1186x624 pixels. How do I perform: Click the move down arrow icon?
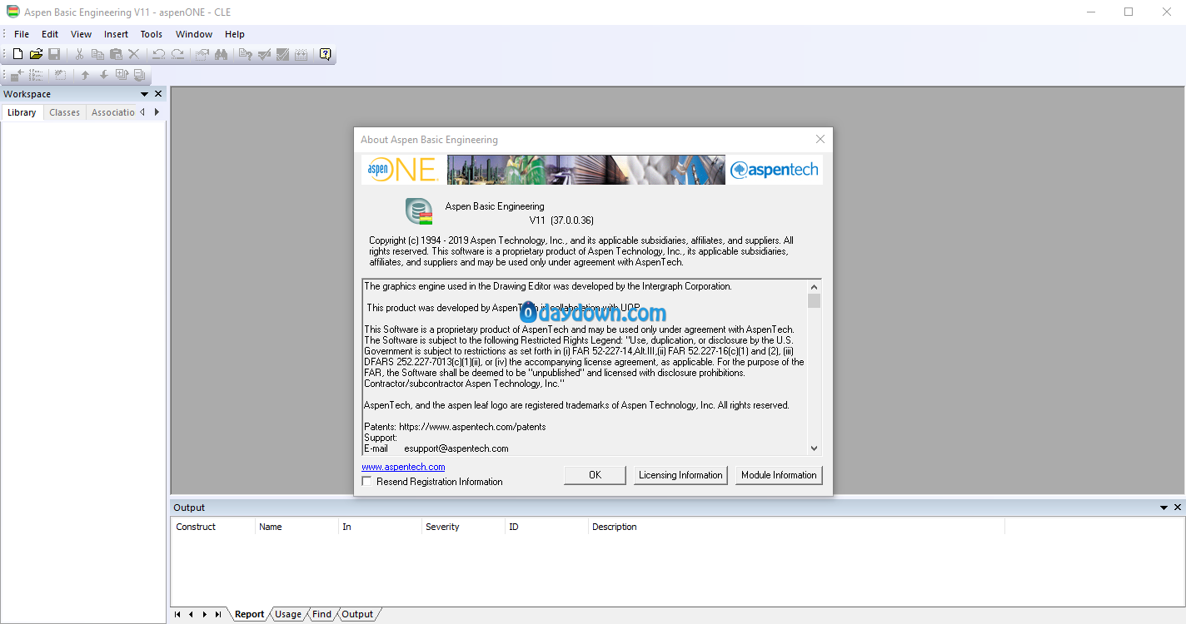(103, 75)
